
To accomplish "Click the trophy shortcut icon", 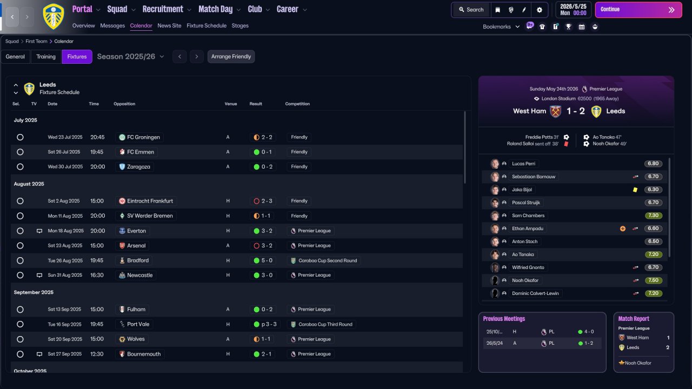I will (x=568, y=26).
